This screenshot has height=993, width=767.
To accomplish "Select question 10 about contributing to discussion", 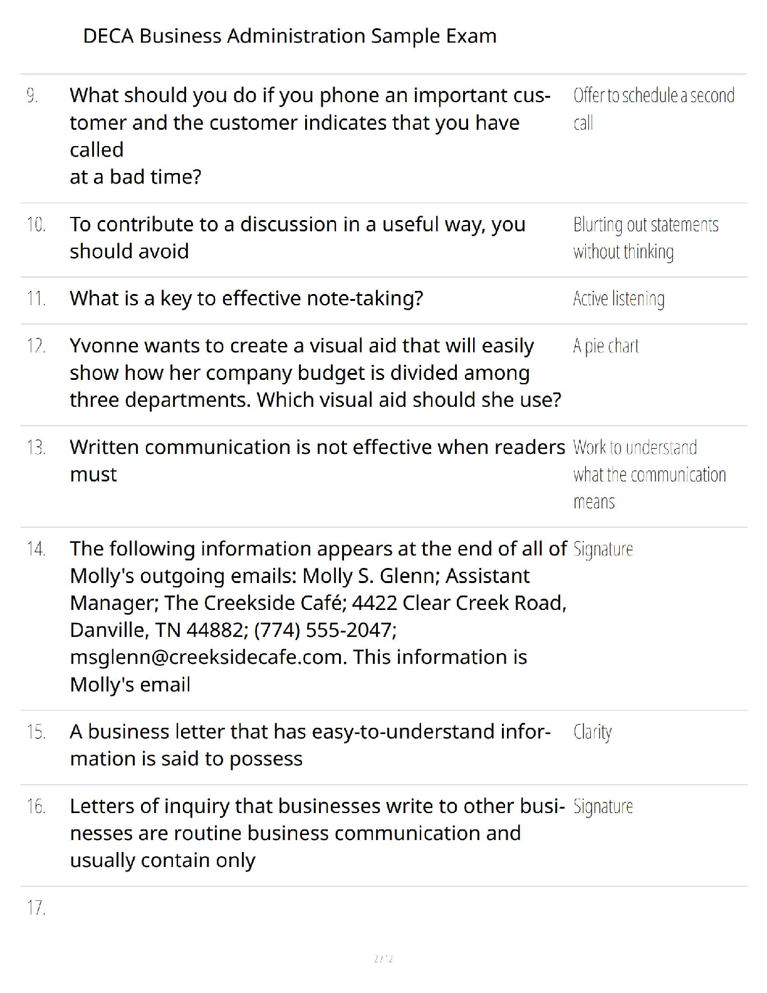I will tap(298, 238).
